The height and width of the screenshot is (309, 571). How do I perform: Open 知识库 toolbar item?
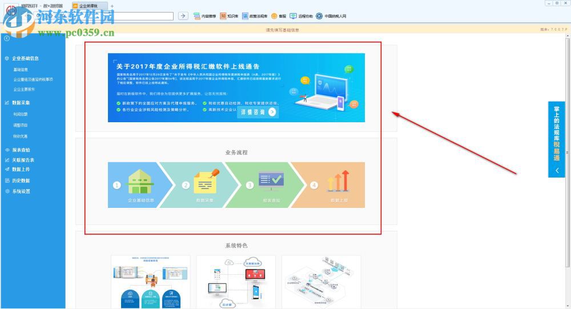tap(229, 16)
